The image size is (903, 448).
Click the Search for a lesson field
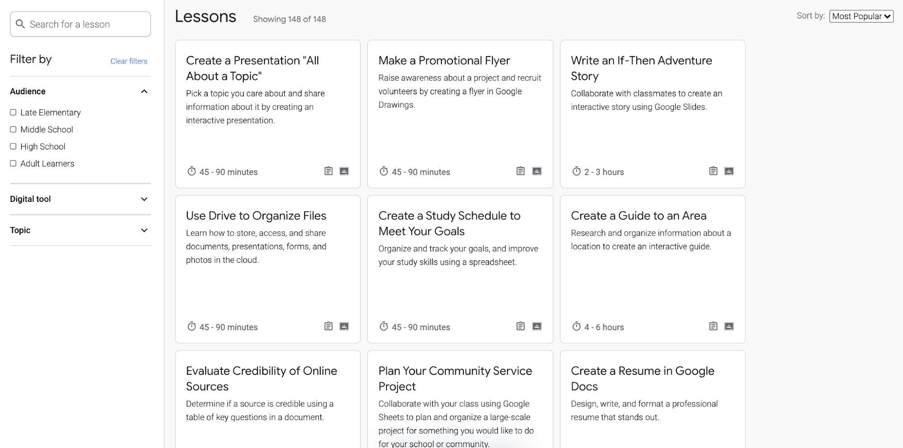tap(80, 24)
